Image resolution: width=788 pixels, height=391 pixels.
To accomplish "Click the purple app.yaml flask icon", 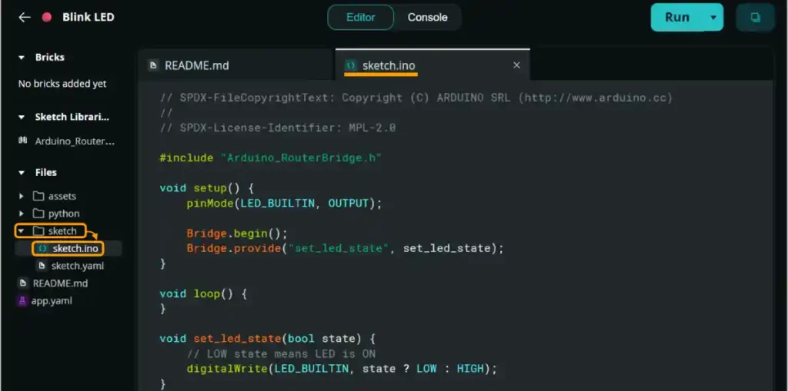I will 22,300.
